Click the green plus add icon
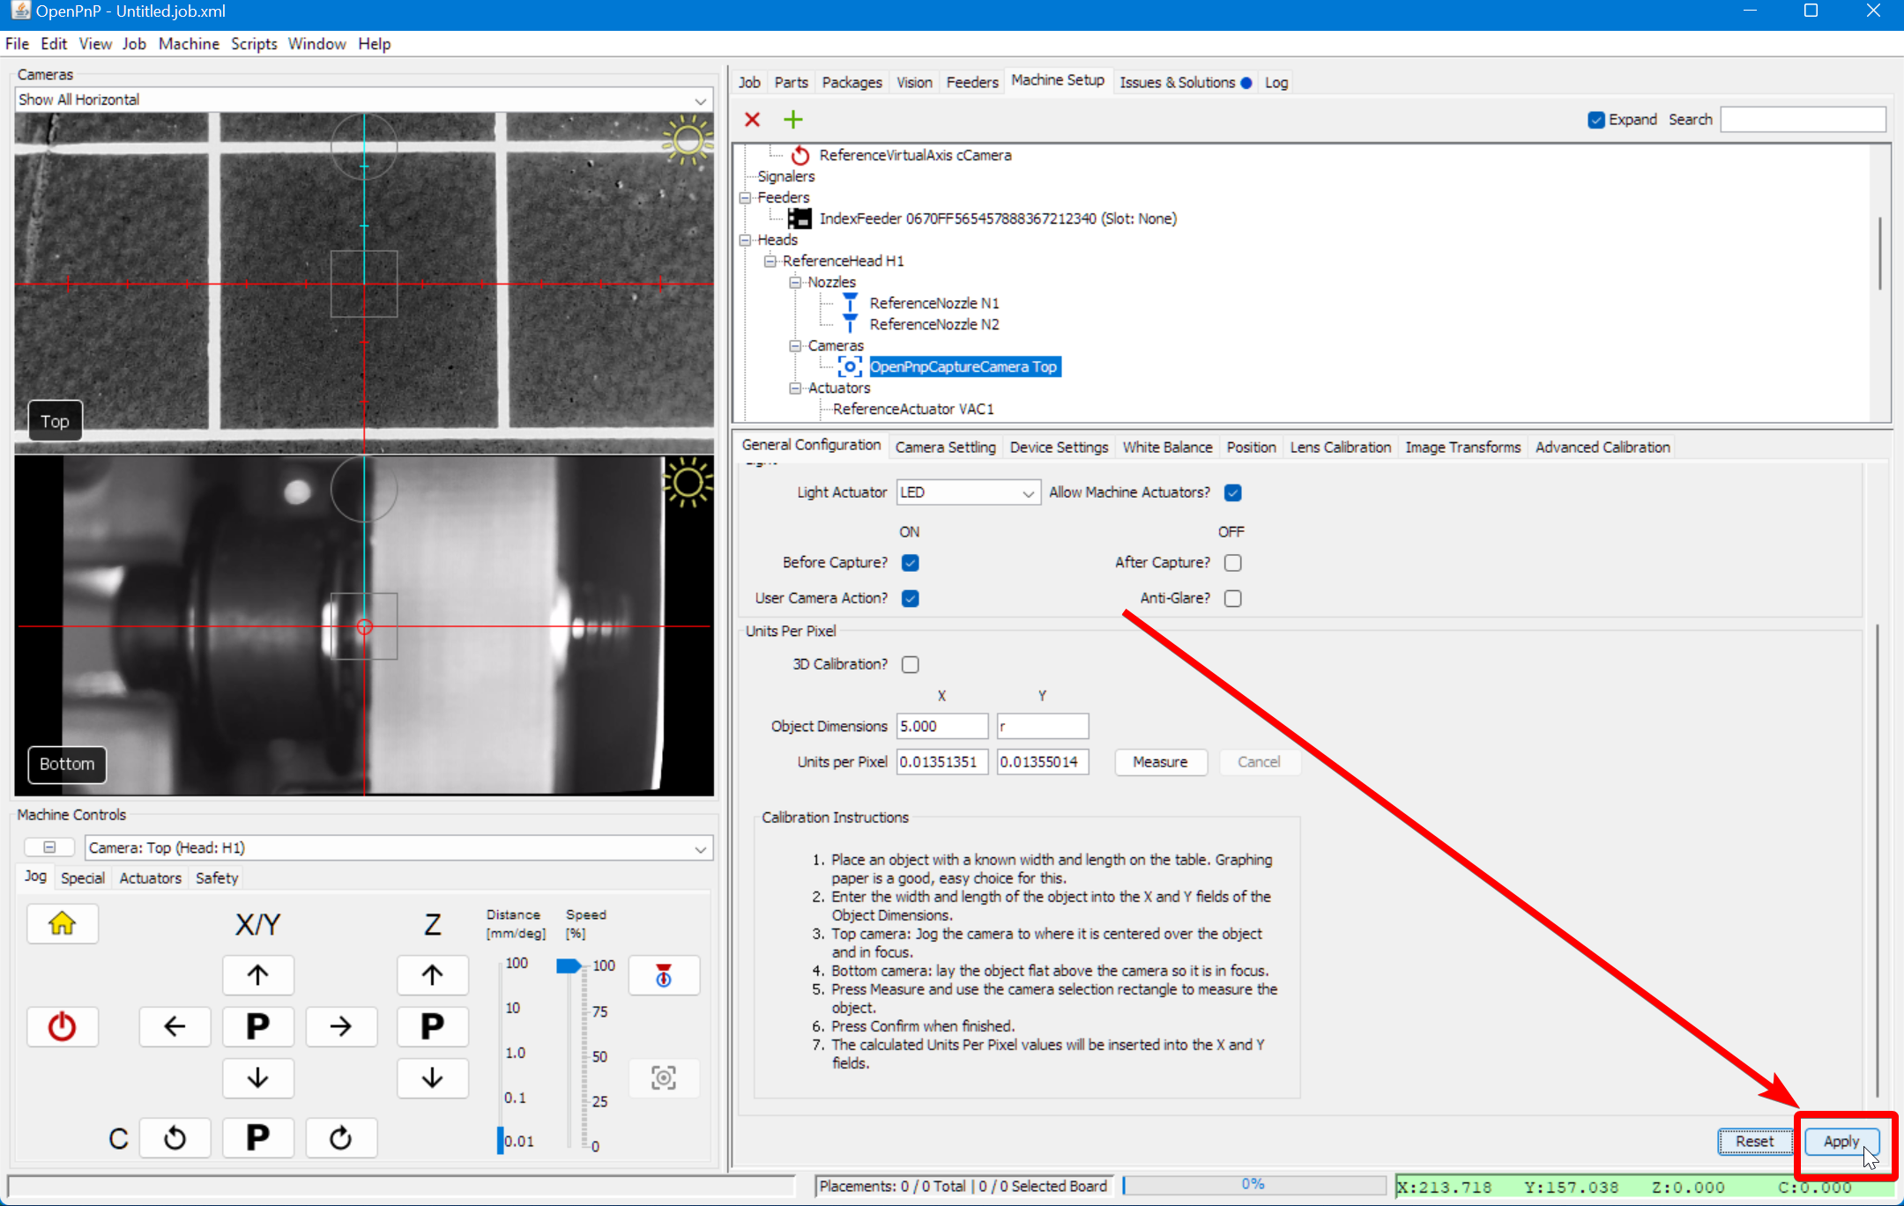 pos(792,120)
